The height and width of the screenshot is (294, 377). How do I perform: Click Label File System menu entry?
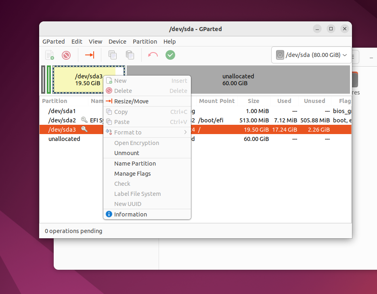coord(147,194)
